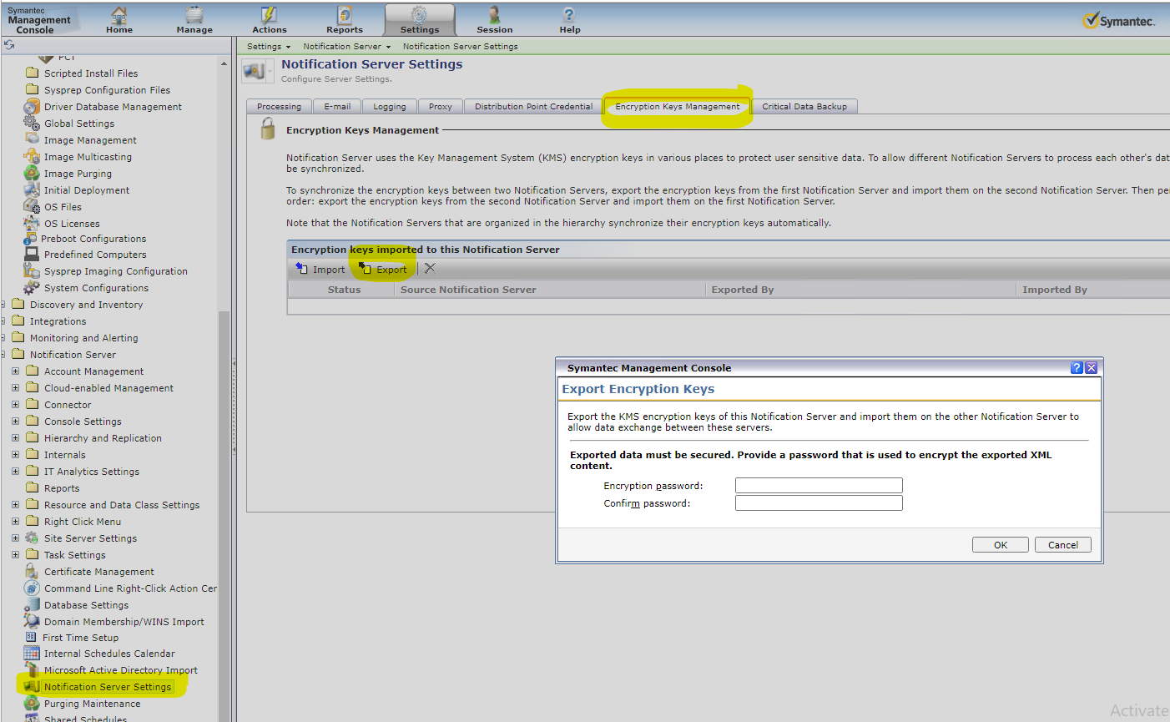Open the Manage menu in the top bar
Image resolution: width=1170 pixels, height=722 pixels.
[x=194, y=19]
